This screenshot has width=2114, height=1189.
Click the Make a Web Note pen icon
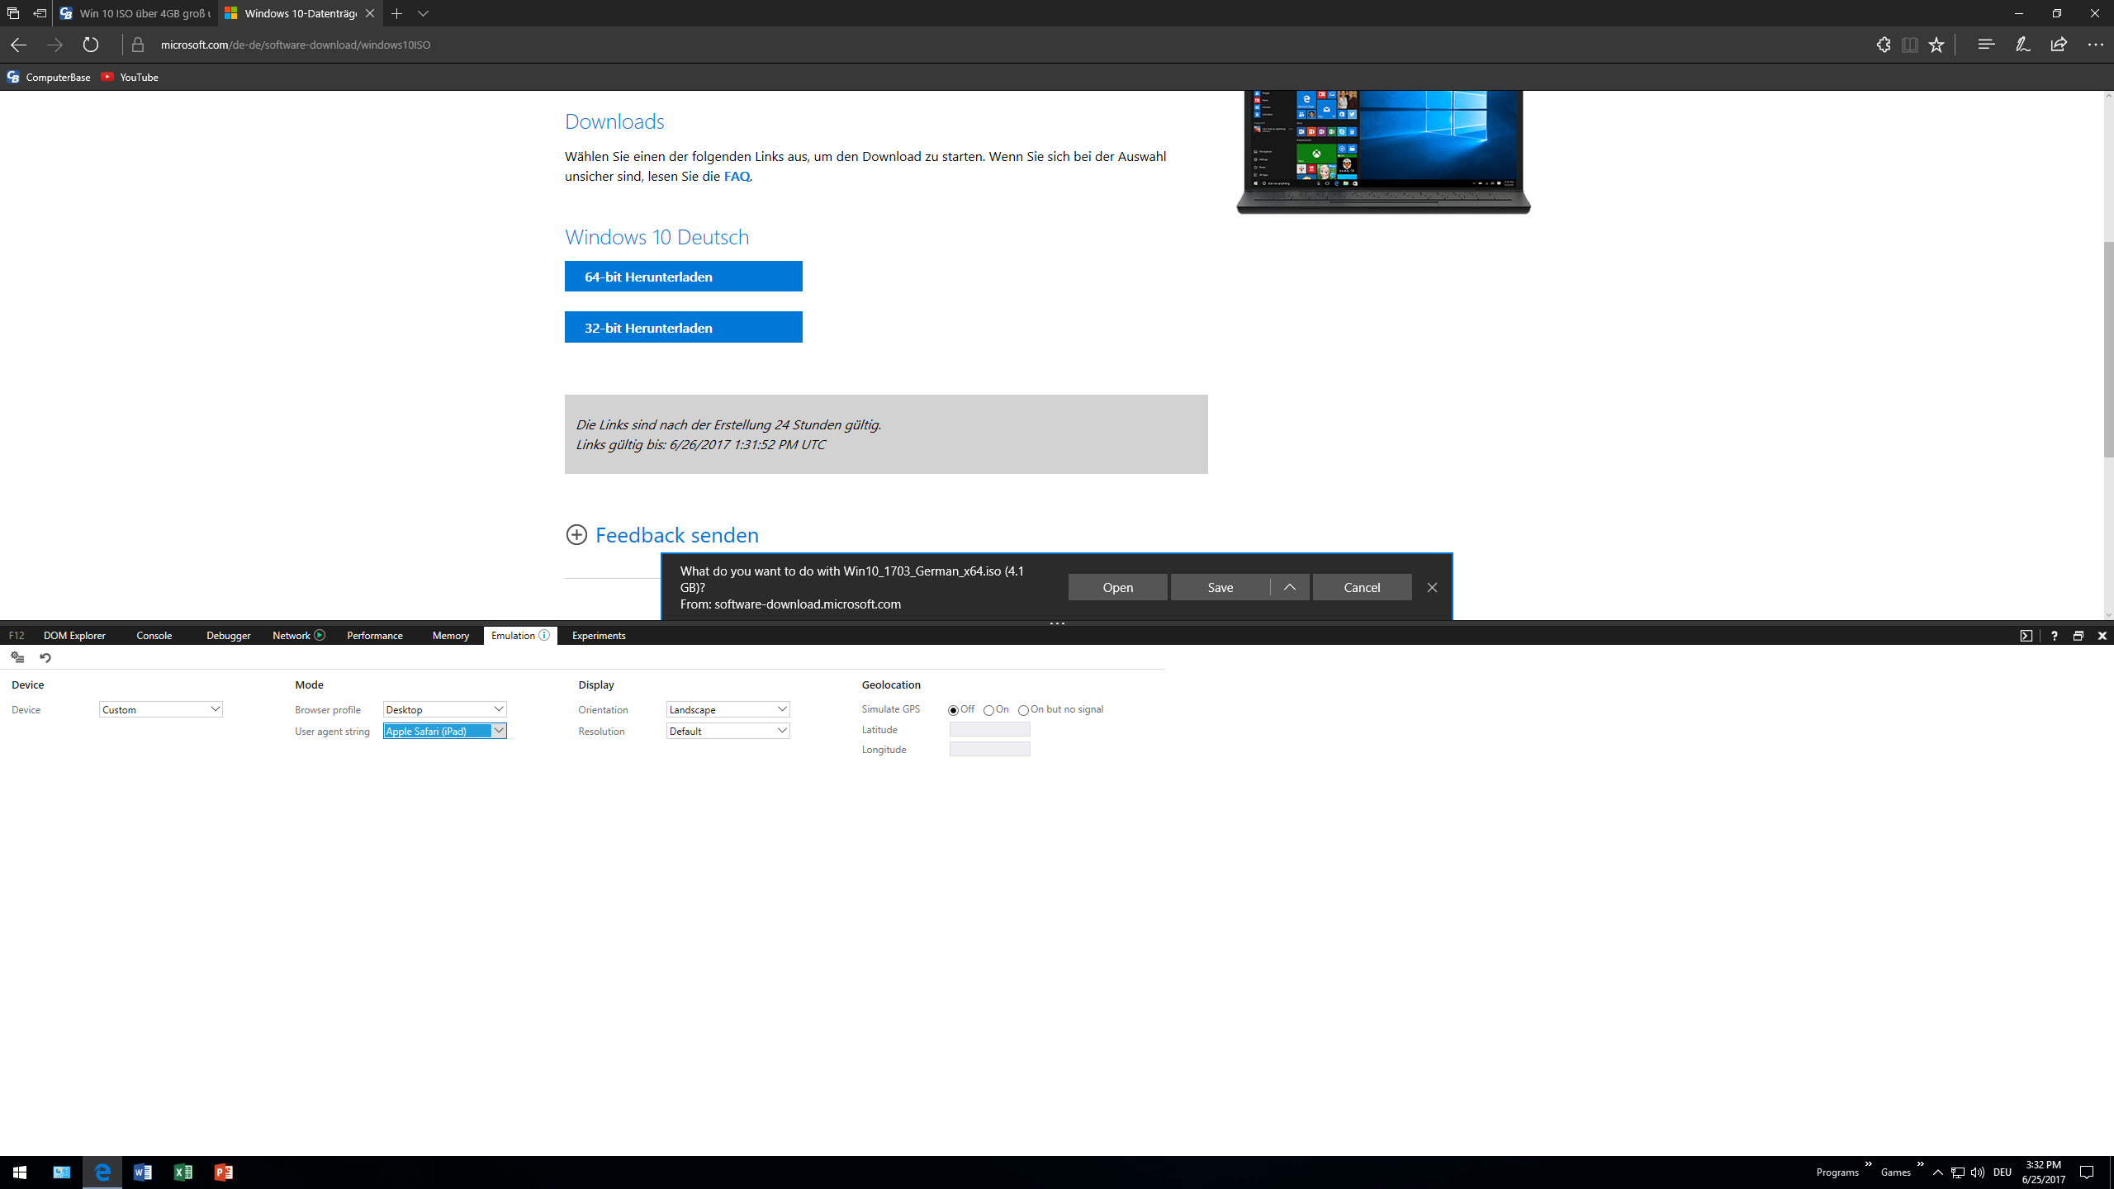point(2022,45)
